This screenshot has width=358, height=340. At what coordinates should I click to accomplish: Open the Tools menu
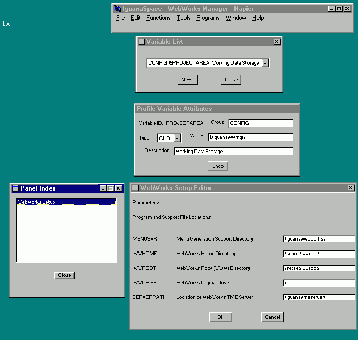[183, 18]
